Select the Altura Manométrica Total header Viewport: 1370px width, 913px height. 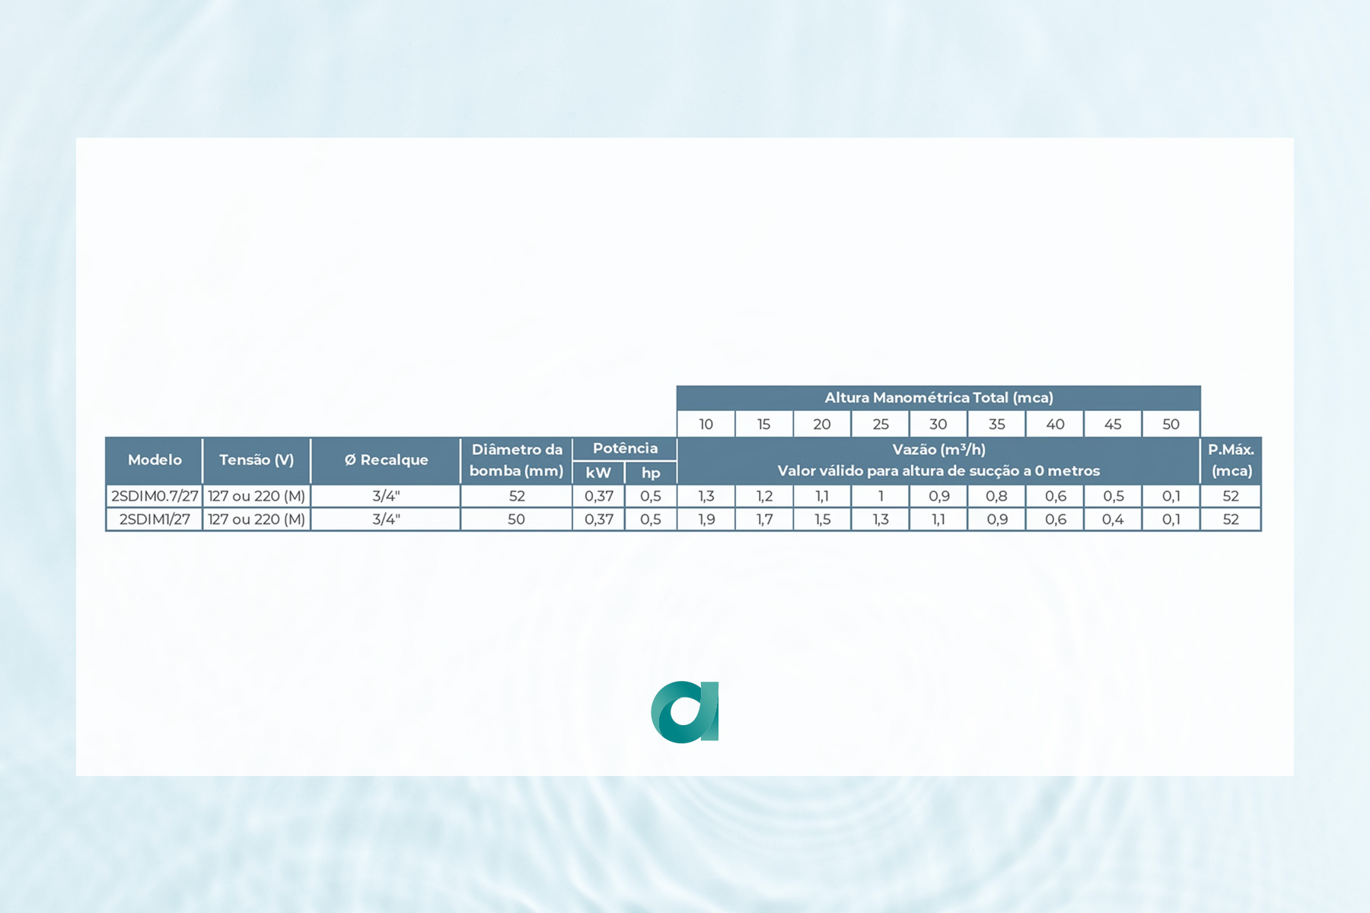click(x=938, y=397)
